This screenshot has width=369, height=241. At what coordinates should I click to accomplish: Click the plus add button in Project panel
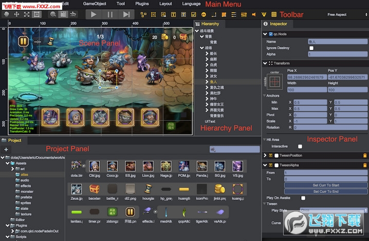pyautogui.click(x=6, y=150)
